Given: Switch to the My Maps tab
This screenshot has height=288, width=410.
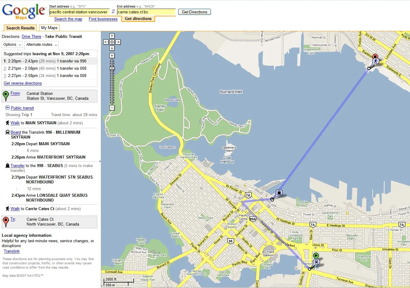Looking at the screenshot, I should point(49,28).
